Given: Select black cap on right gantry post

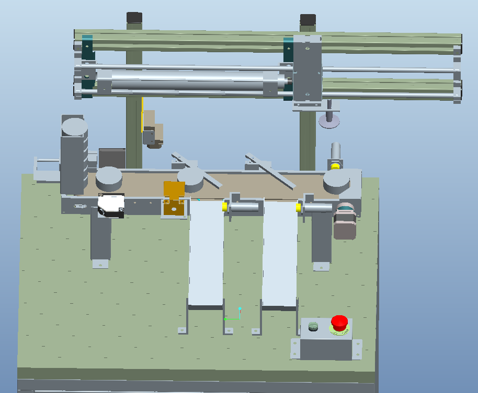Looking at the screenshot, I should (x=308, y=19).
